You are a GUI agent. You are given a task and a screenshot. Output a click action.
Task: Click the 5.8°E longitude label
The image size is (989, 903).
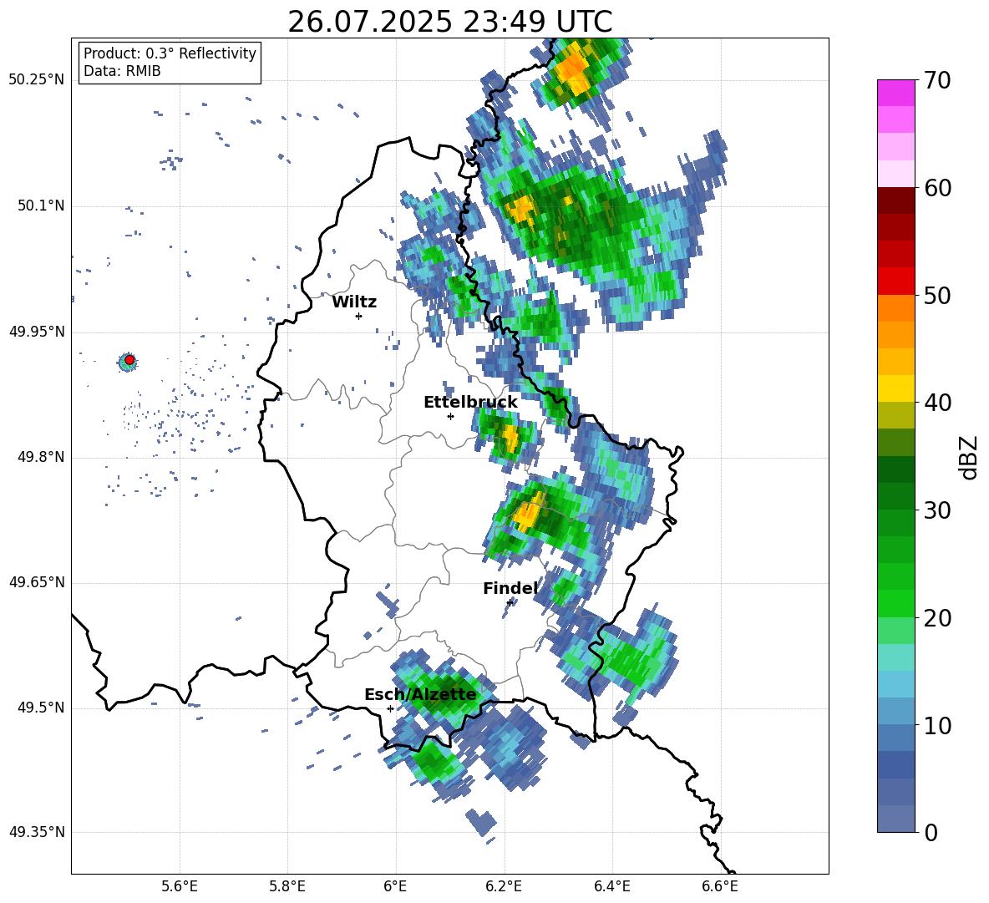pos(287,886)
